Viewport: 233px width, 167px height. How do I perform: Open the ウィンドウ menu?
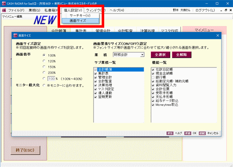(96, 10)
